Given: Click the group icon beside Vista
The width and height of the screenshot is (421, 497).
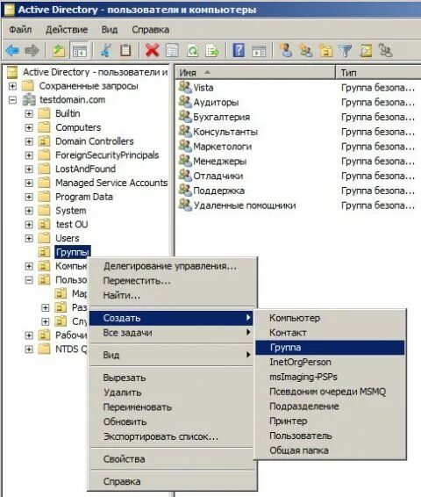Looking at the screenshot, I should (x=185, y=87).
